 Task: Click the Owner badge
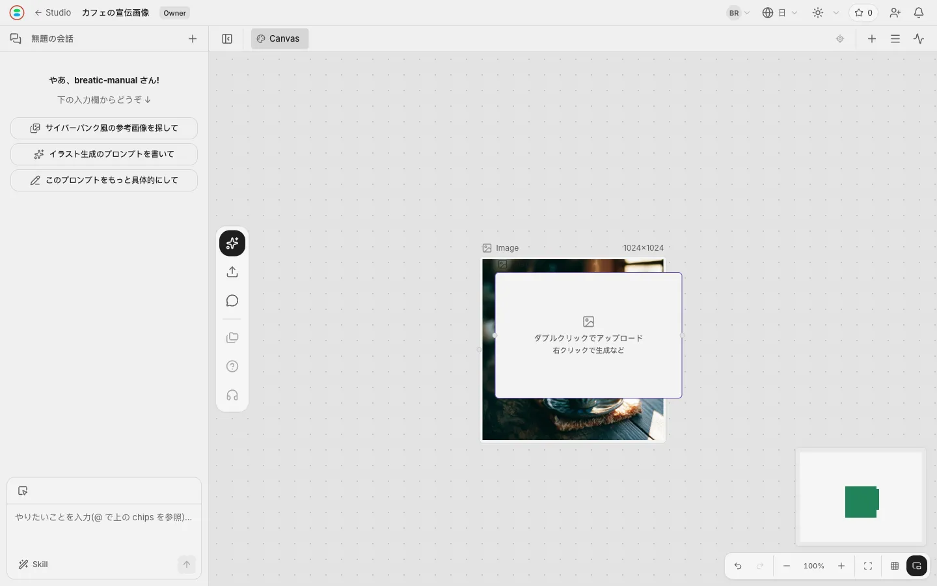(174, 13)
